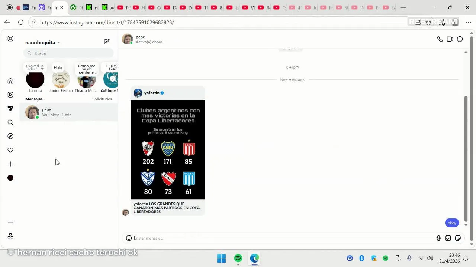The height and width of the screenshot is (267, 476).
Task: Open the emoji picker in message box
Action: coord(129,238)
